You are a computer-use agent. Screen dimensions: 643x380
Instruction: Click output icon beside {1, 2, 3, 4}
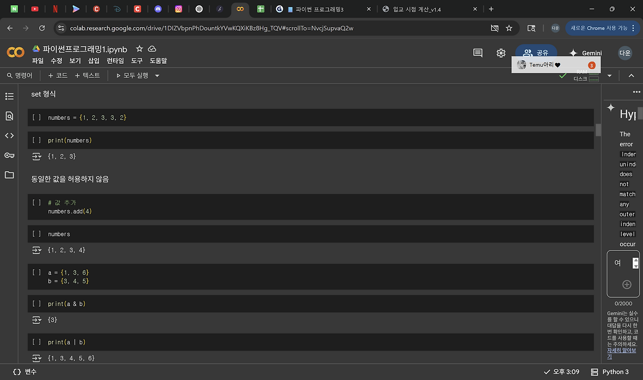[x=36, y=250]
